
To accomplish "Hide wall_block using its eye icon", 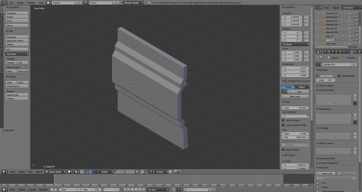I will tap(349, 43).
